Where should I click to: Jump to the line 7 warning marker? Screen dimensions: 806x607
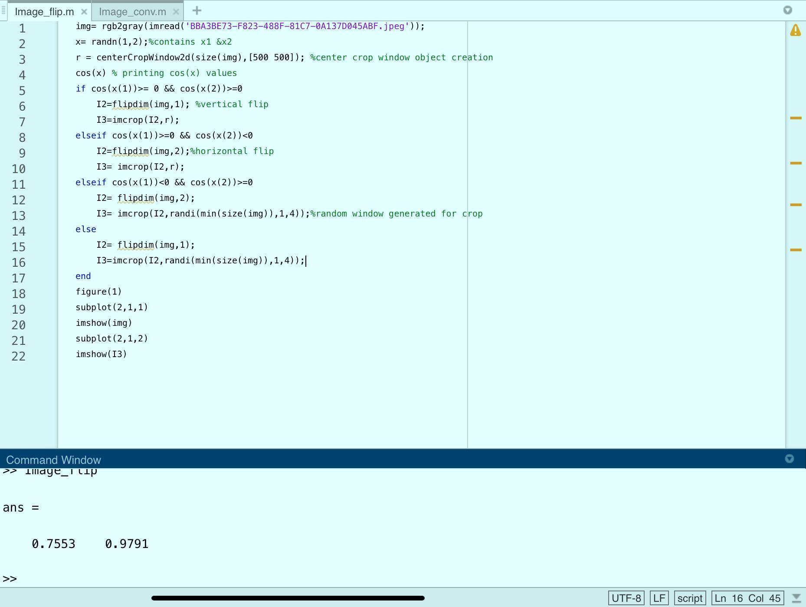tap(796, 118)
